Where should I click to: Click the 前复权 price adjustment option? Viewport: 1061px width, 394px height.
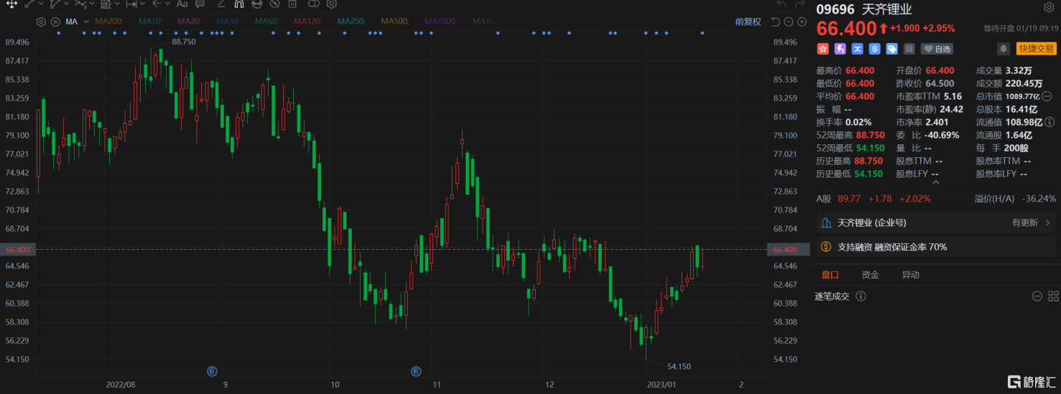[x=748, y=22]
